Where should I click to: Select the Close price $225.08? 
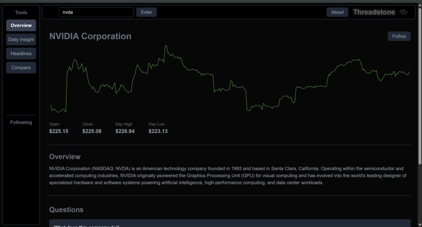[x=92, y=131]
